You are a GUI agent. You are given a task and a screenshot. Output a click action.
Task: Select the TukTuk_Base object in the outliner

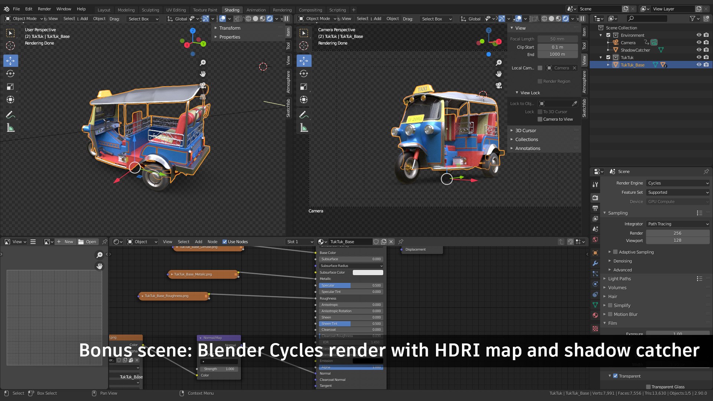pyautogui.click(x=632, y=65)
